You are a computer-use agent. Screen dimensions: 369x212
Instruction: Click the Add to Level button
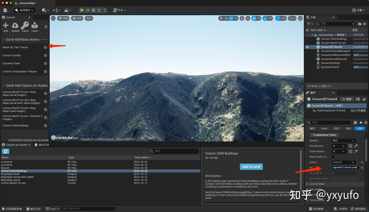(251, 167)
